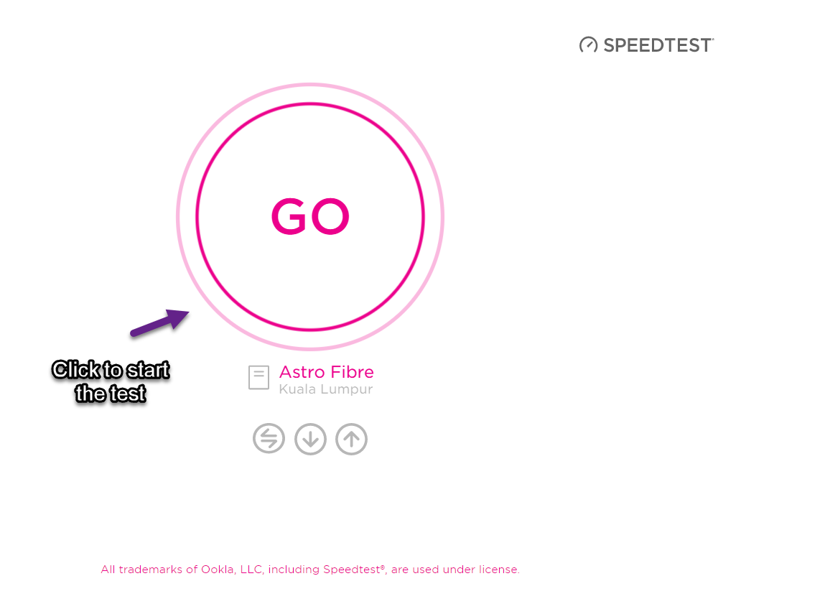Click the Ookla trademark license notice

pos(310,570)
